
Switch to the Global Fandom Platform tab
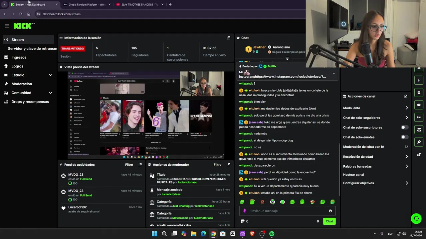click(x=87, y=5)
